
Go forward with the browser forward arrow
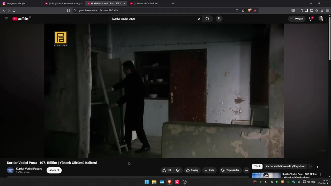pos(9,10)
